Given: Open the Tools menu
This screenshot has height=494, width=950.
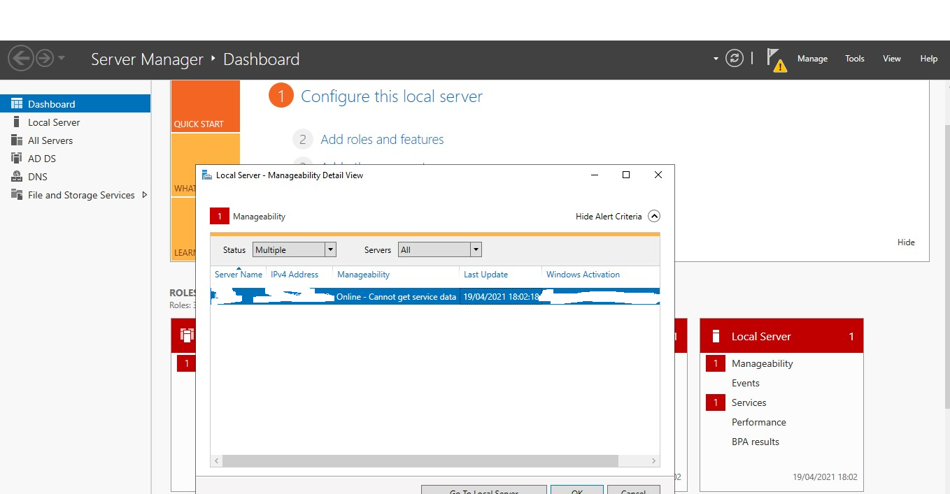Looking at the screenshot, I should (855, 59).
